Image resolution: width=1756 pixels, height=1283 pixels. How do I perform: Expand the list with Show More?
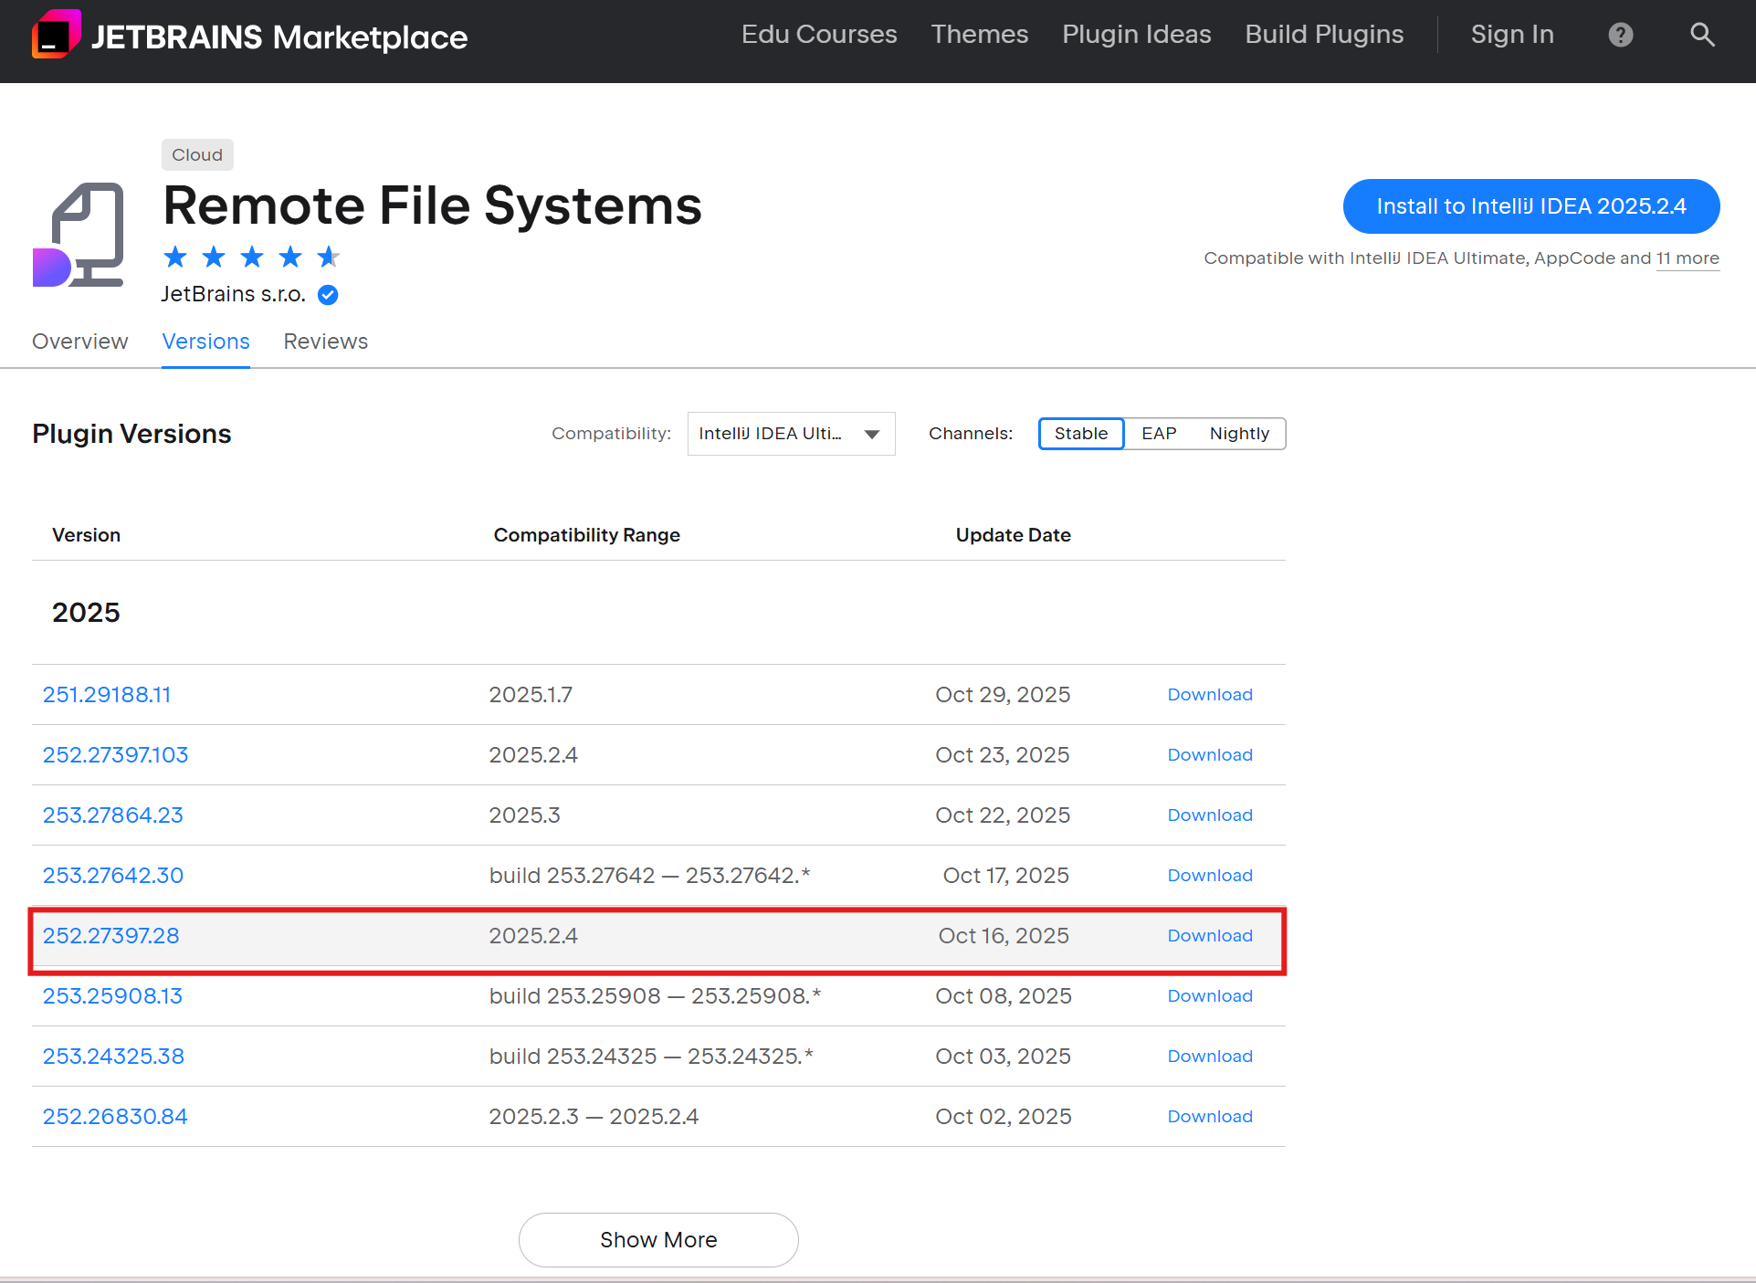tap(657, 1239)
